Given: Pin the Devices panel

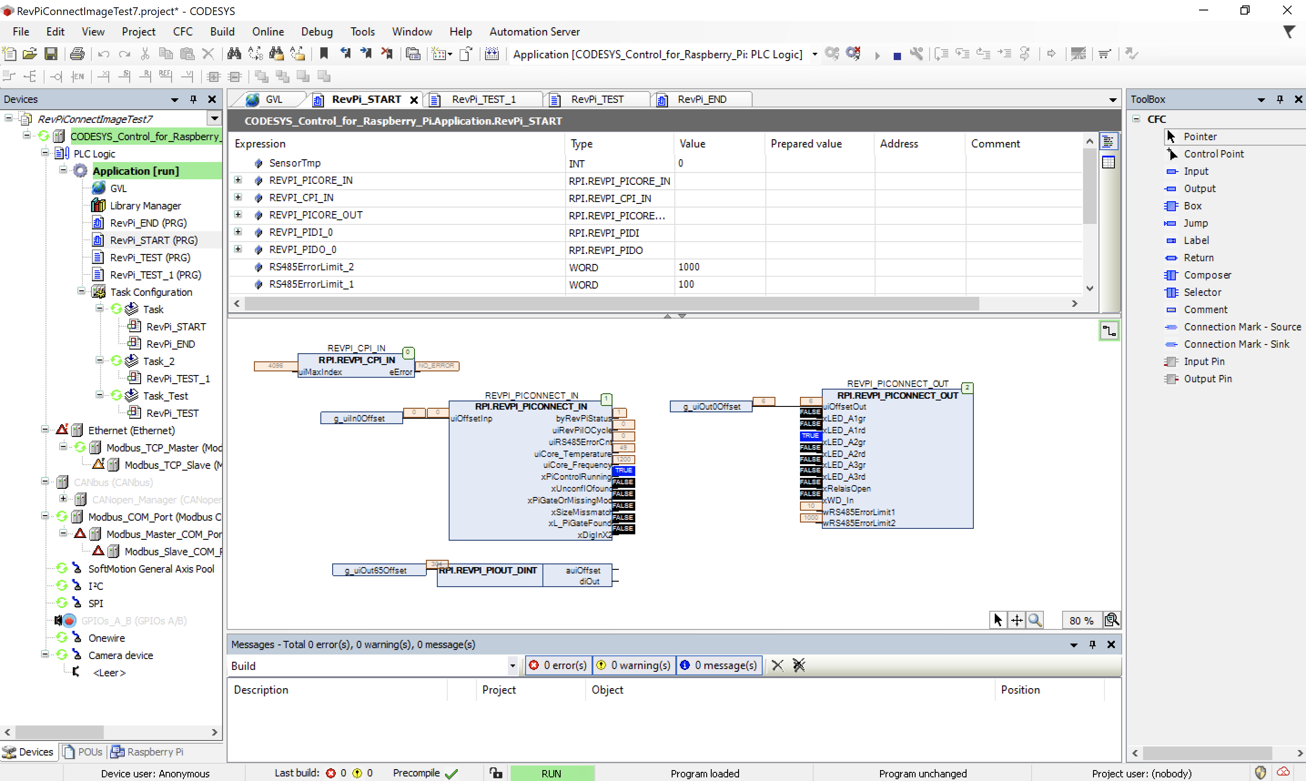Looking at the screenshot, I should (x=193, y=99).
